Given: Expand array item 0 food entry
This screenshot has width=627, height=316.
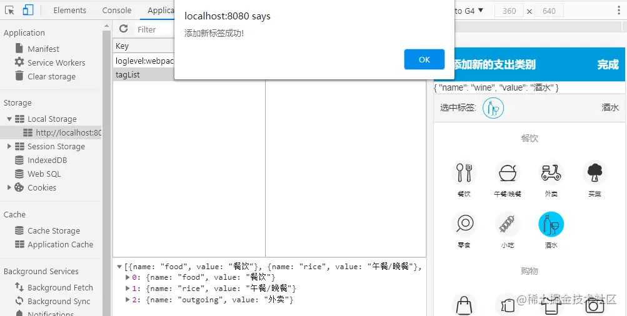Looking at the screenshot, I should tap(128, 277).
